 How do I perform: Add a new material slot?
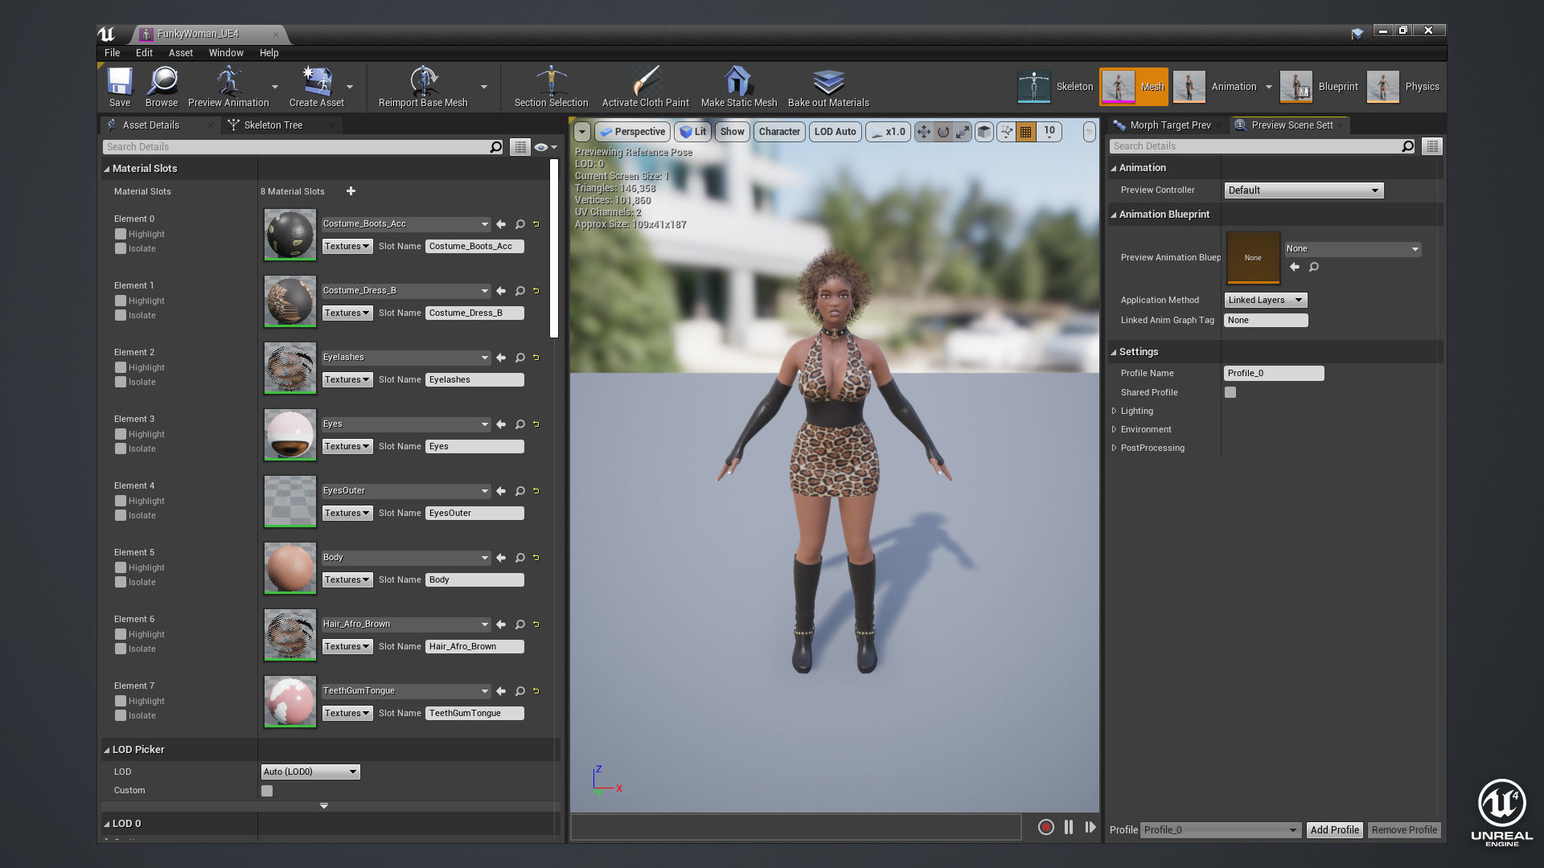[x=351, y=191]
